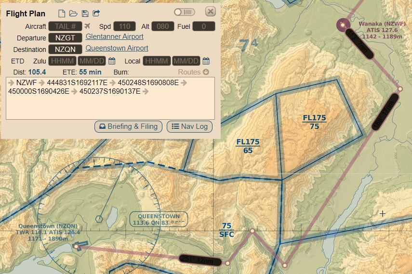412x274 pixels.
Task: Open the Nav Log
Action: coord(189,126)
